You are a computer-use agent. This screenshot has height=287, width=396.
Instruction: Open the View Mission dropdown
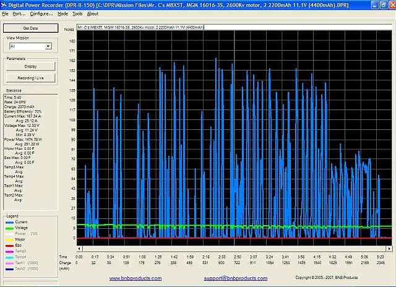(x=48, y=46)
